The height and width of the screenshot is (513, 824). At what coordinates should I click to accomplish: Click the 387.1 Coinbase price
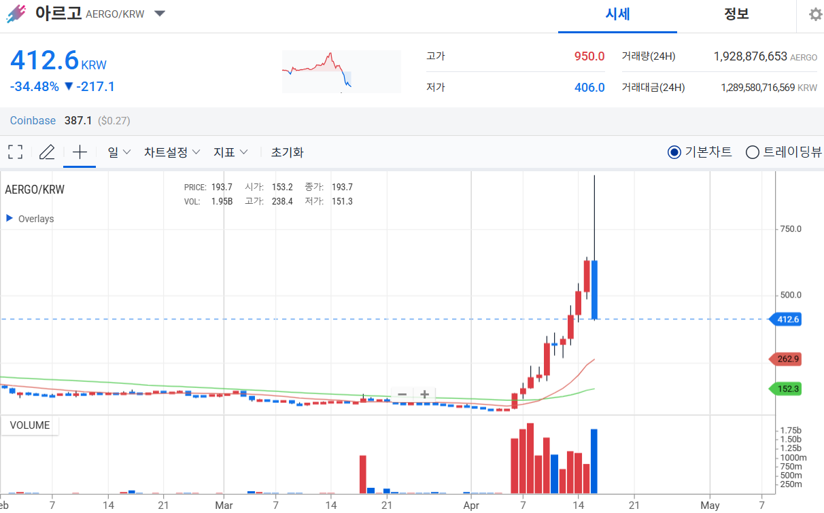pos(78,120)
